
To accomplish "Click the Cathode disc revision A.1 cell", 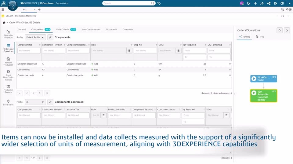I will tap(44, 70).
